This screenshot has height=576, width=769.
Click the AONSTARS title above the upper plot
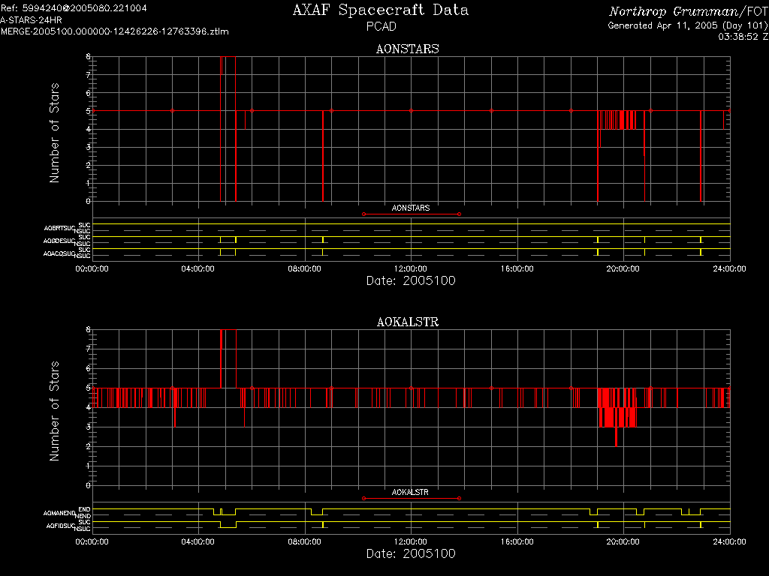(408, 49)
